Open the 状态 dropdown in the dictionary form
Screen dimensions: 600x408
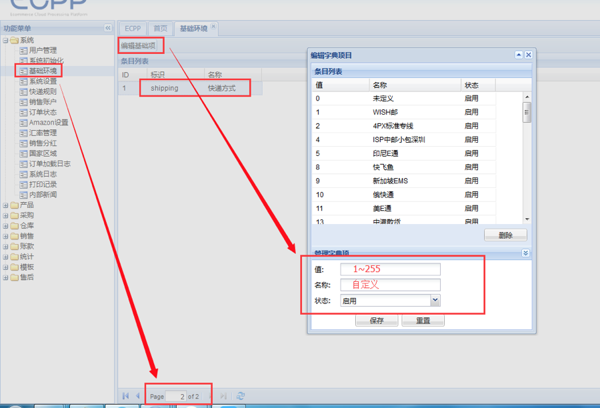[435, 301]
